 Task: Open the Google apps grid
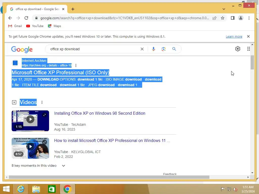248,49
